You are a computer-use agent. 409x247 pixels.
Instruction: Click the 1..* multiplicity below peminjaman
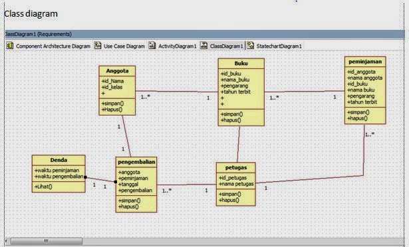tap(370, 135)
